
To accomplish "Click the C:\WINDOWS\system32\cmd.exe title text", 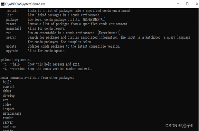I will (25, 4).
